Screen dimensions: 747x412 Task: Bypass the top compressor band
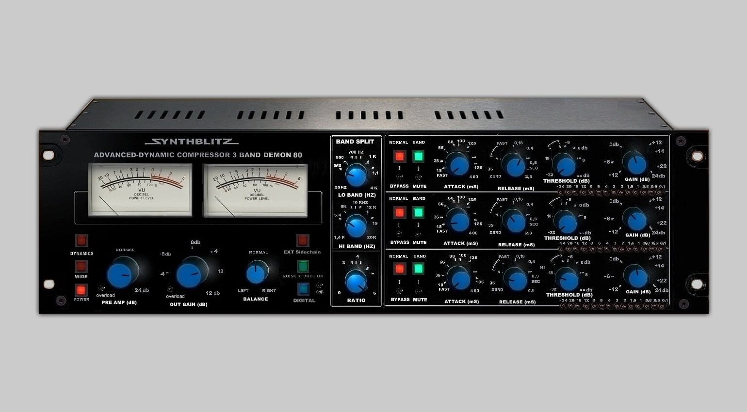399,156
